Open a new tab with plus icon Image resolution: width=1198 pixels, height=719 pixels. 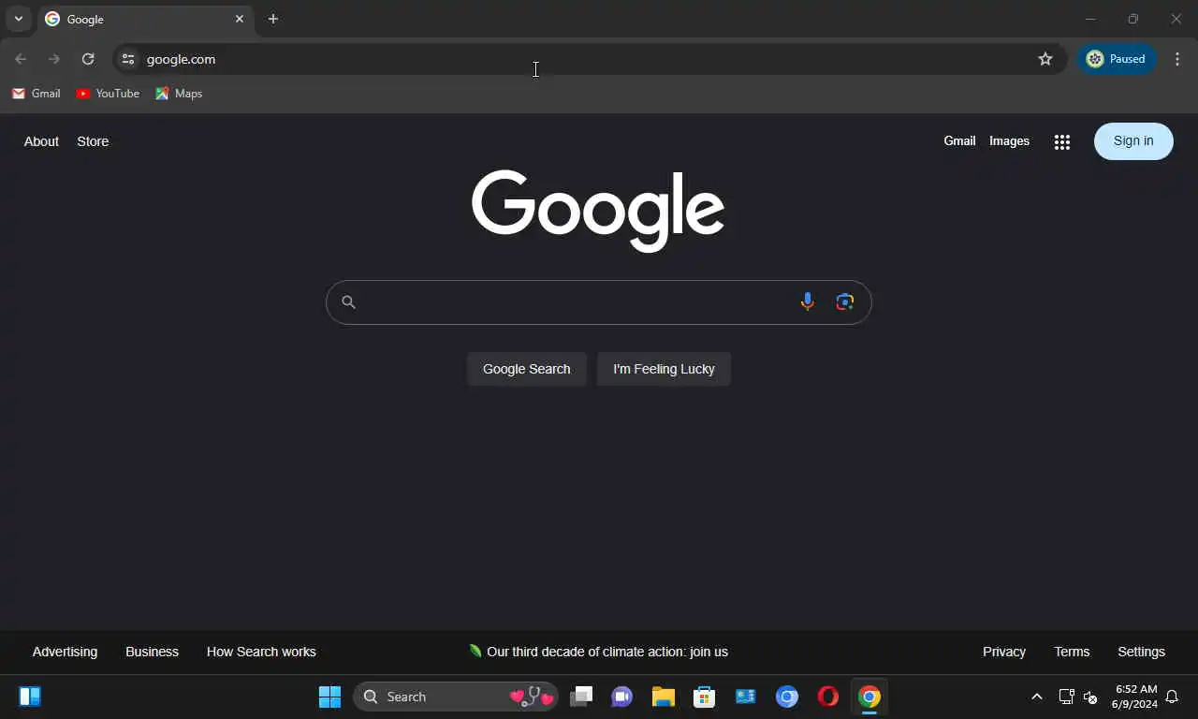[273, 19]
